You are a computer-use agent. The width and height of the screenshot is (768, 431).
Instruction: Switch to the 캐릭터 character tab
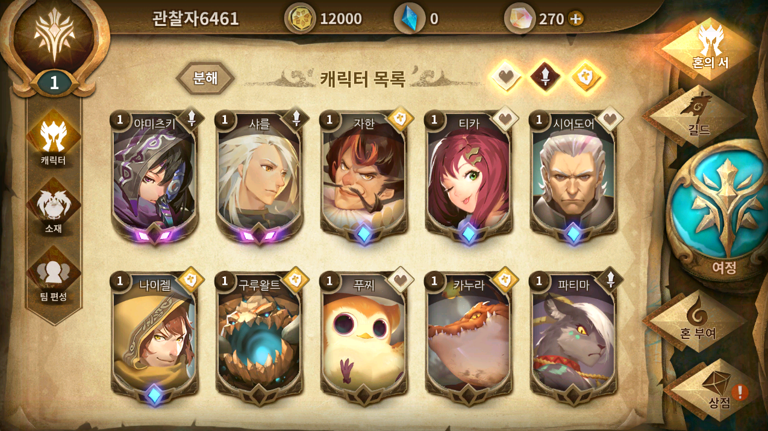pyautogui.click(x=54, y=140)
